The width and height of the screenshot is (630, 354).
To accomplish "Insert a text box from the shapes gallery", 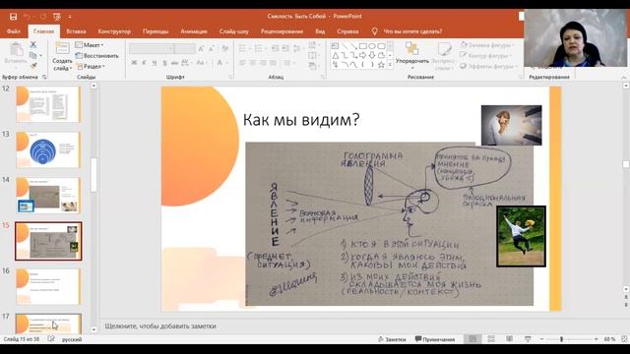I will click(x=335, y=46).
